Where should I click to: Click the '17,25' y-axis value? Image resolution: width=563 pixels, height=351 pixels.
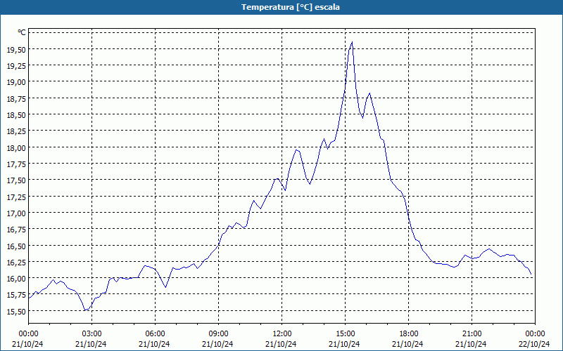pos(16,197)
